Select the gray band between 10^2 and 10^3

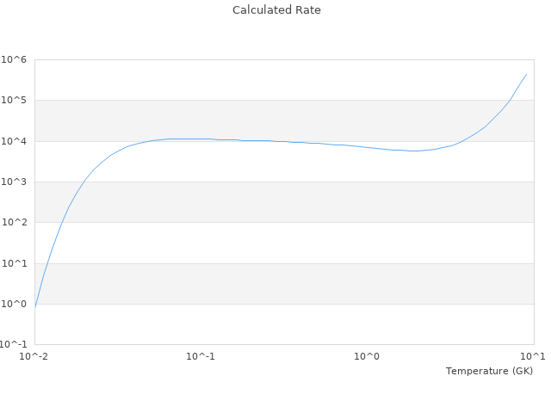coord(284,202)
